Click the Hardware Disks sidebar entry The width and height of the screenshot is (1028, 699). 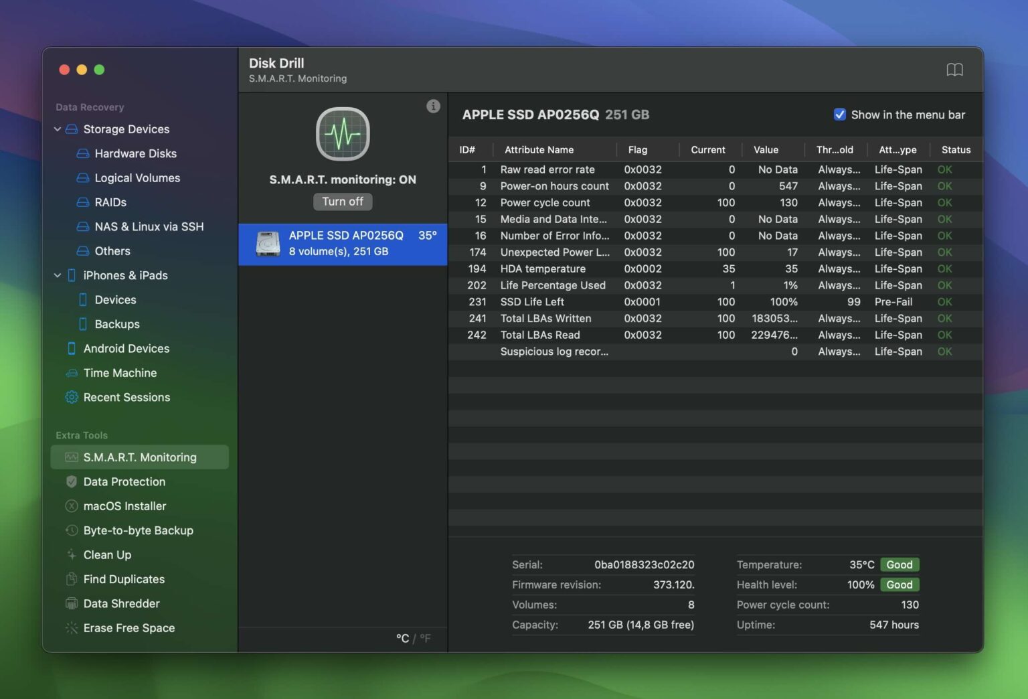click(x=135, y=153)
